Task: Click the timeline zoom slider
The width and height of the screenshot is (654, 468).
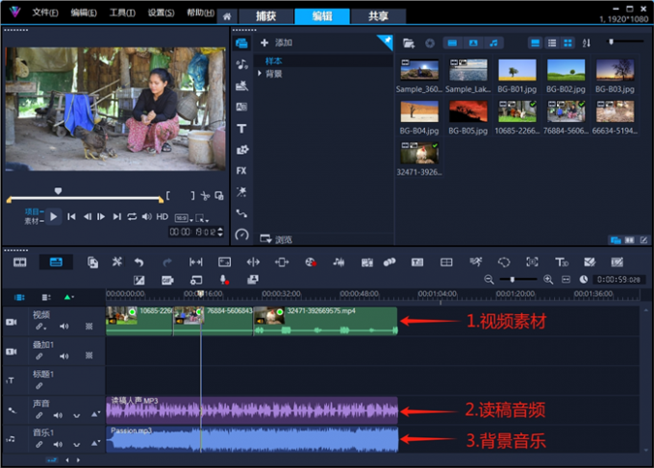Action: (x=513, y=280)
